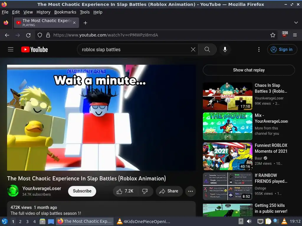The image size is (302, 226).
Task: Start voice search with microphone icon
Action: click(225, 49)
